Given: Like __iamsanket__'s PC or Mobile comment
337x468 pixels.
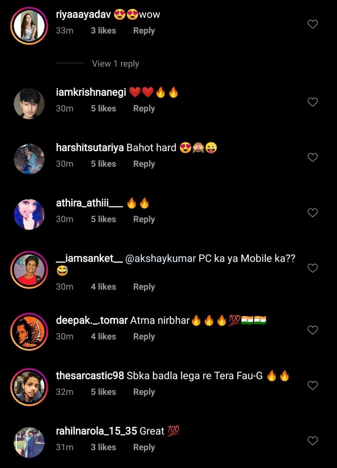Looking at the screenshot, I should click(x=313, y=268).
